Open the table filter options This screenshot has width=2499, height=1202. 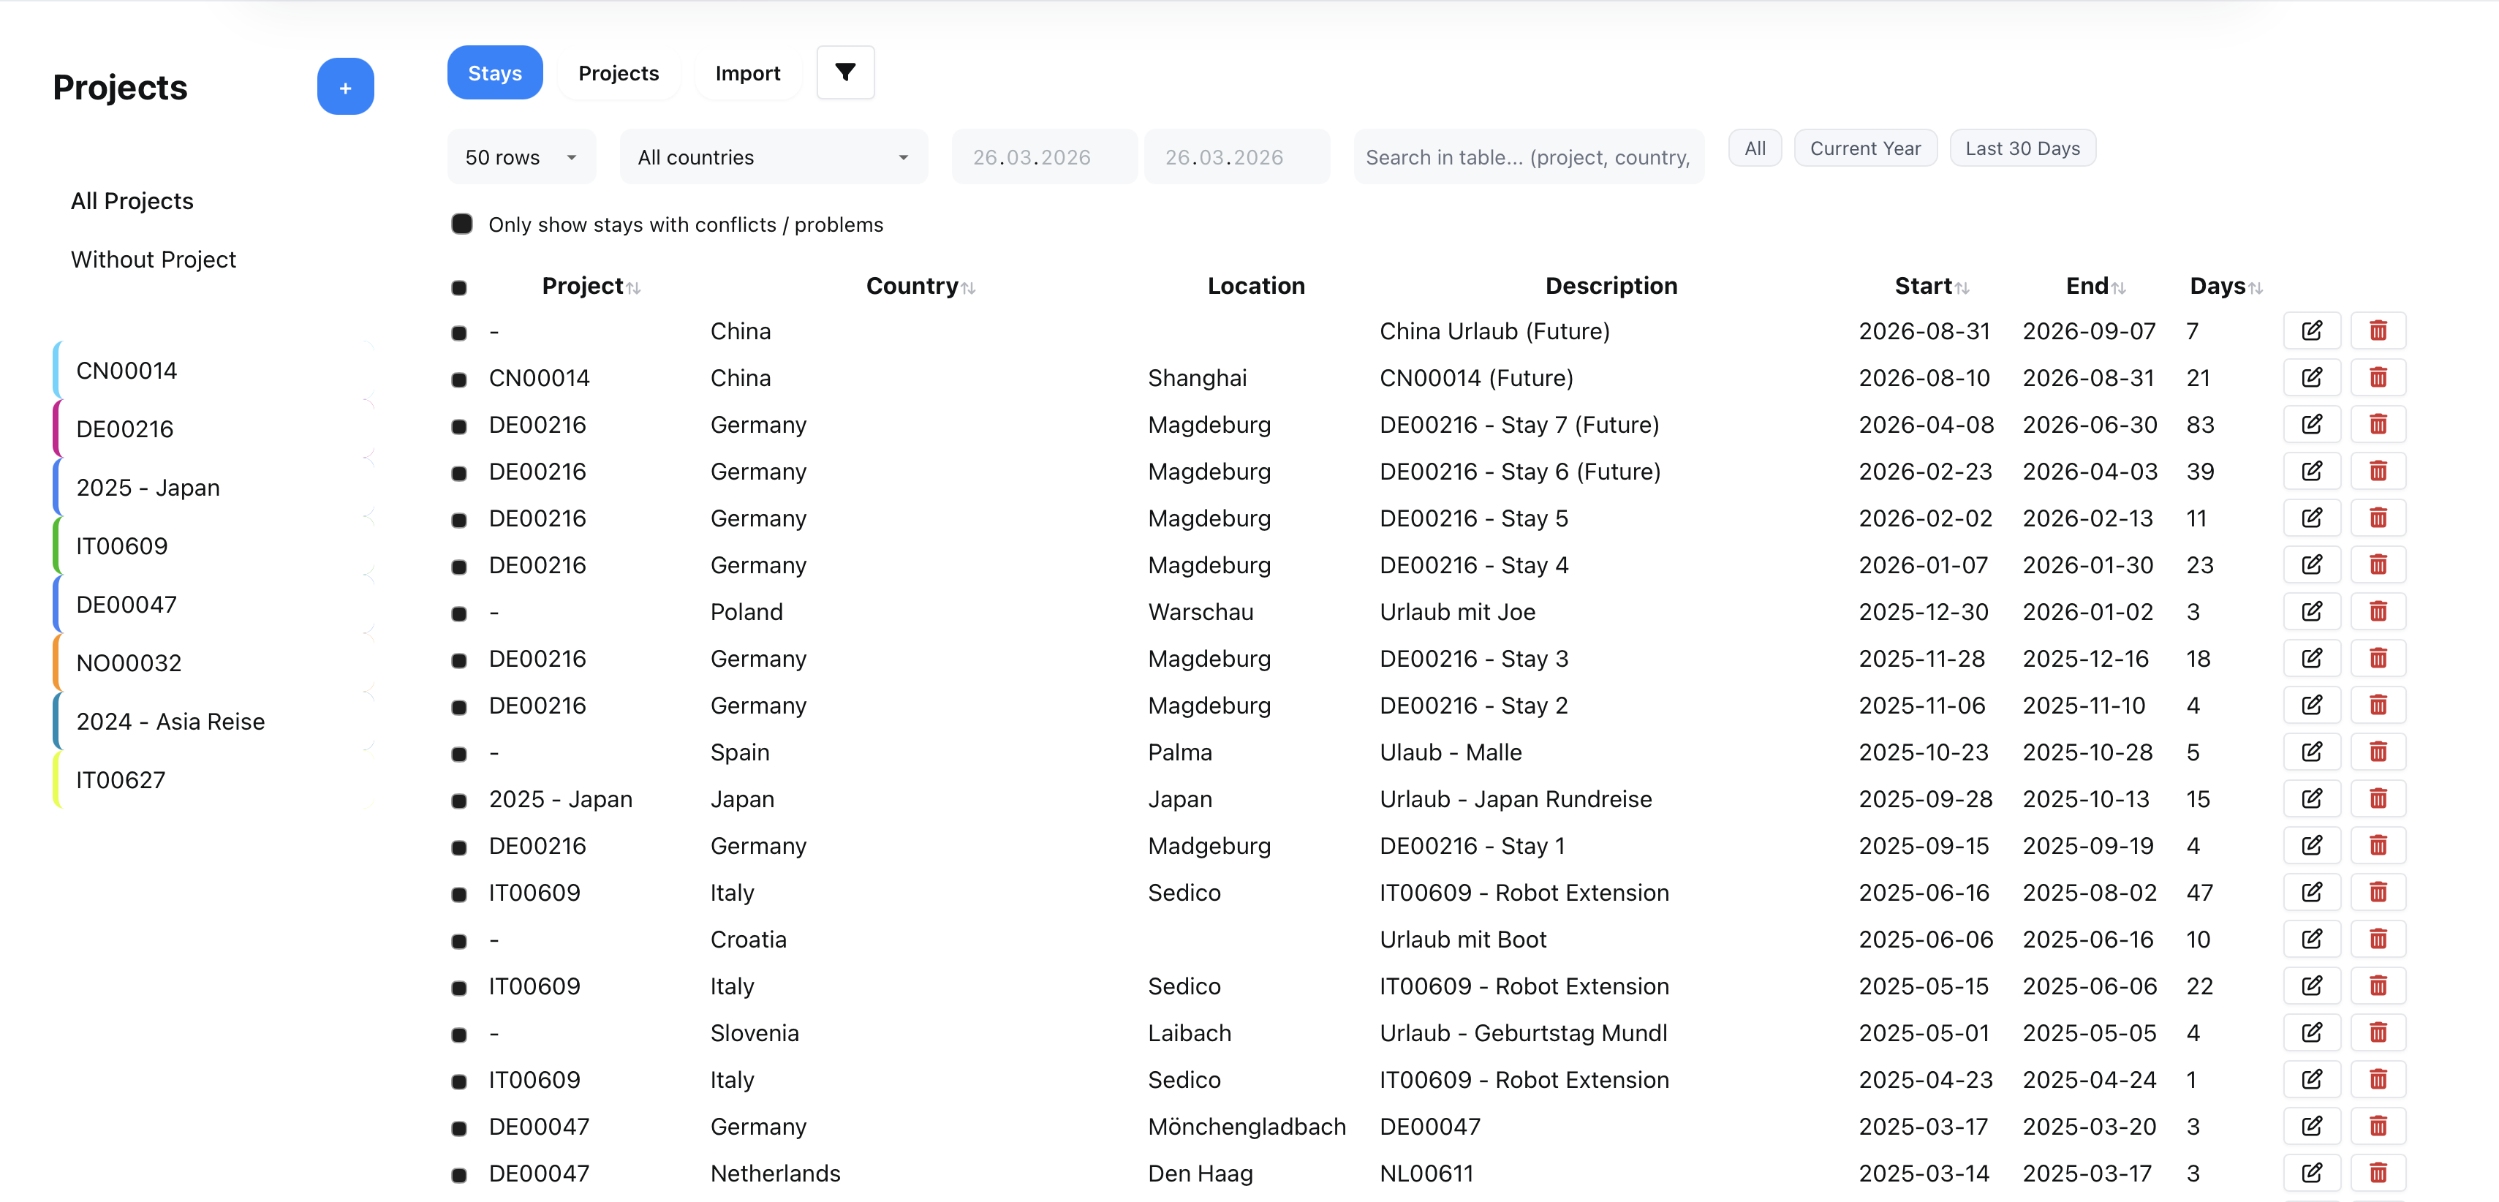[844, 72]
